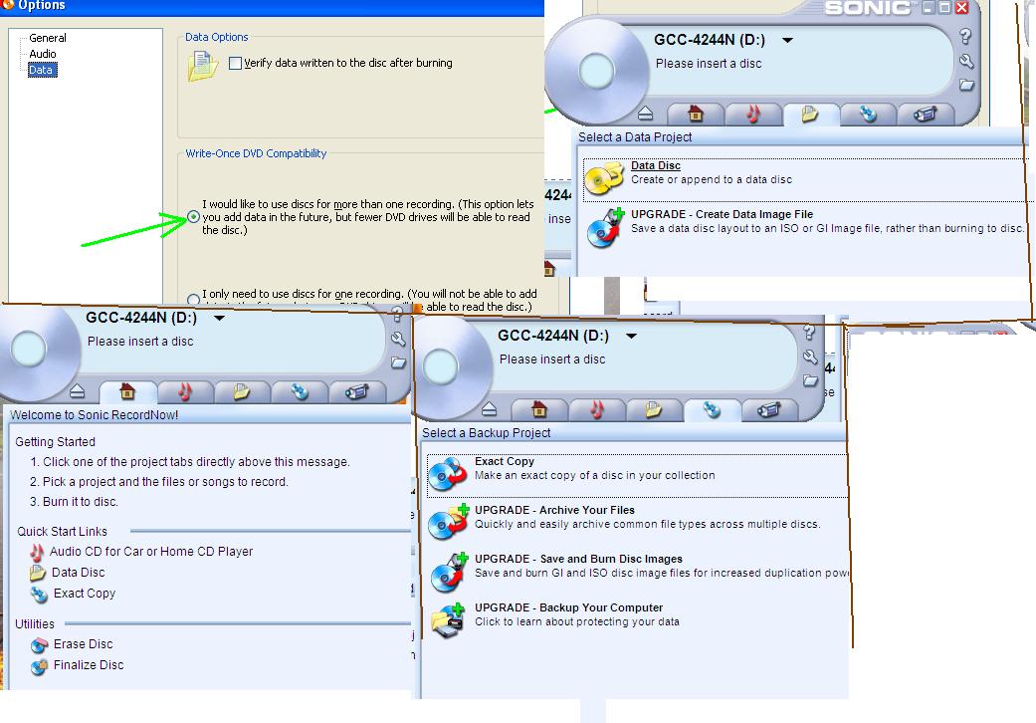Select the 'more than one recording' radio option
The image size is (1036, 723).
point(194,217)
